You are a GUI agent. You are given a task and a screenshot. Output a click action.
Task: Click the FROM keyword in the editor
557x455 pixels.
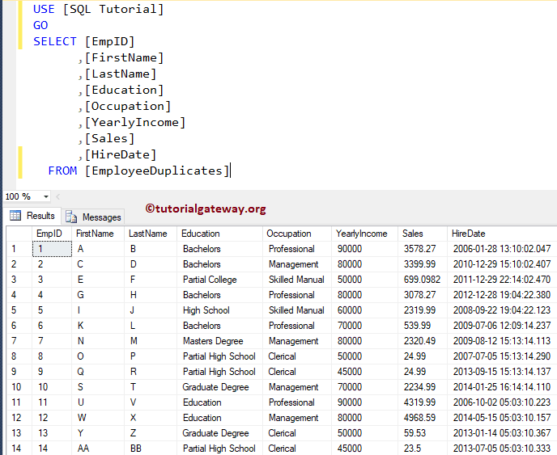(62, 171)
